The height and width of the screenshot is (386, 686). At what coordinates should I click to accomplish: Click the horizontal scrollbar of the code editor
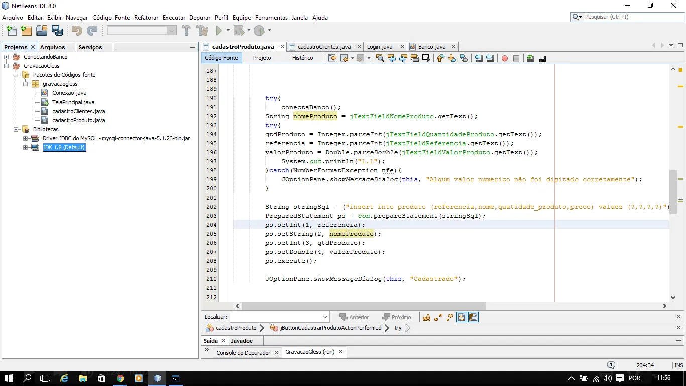click(x=363, y=306)
